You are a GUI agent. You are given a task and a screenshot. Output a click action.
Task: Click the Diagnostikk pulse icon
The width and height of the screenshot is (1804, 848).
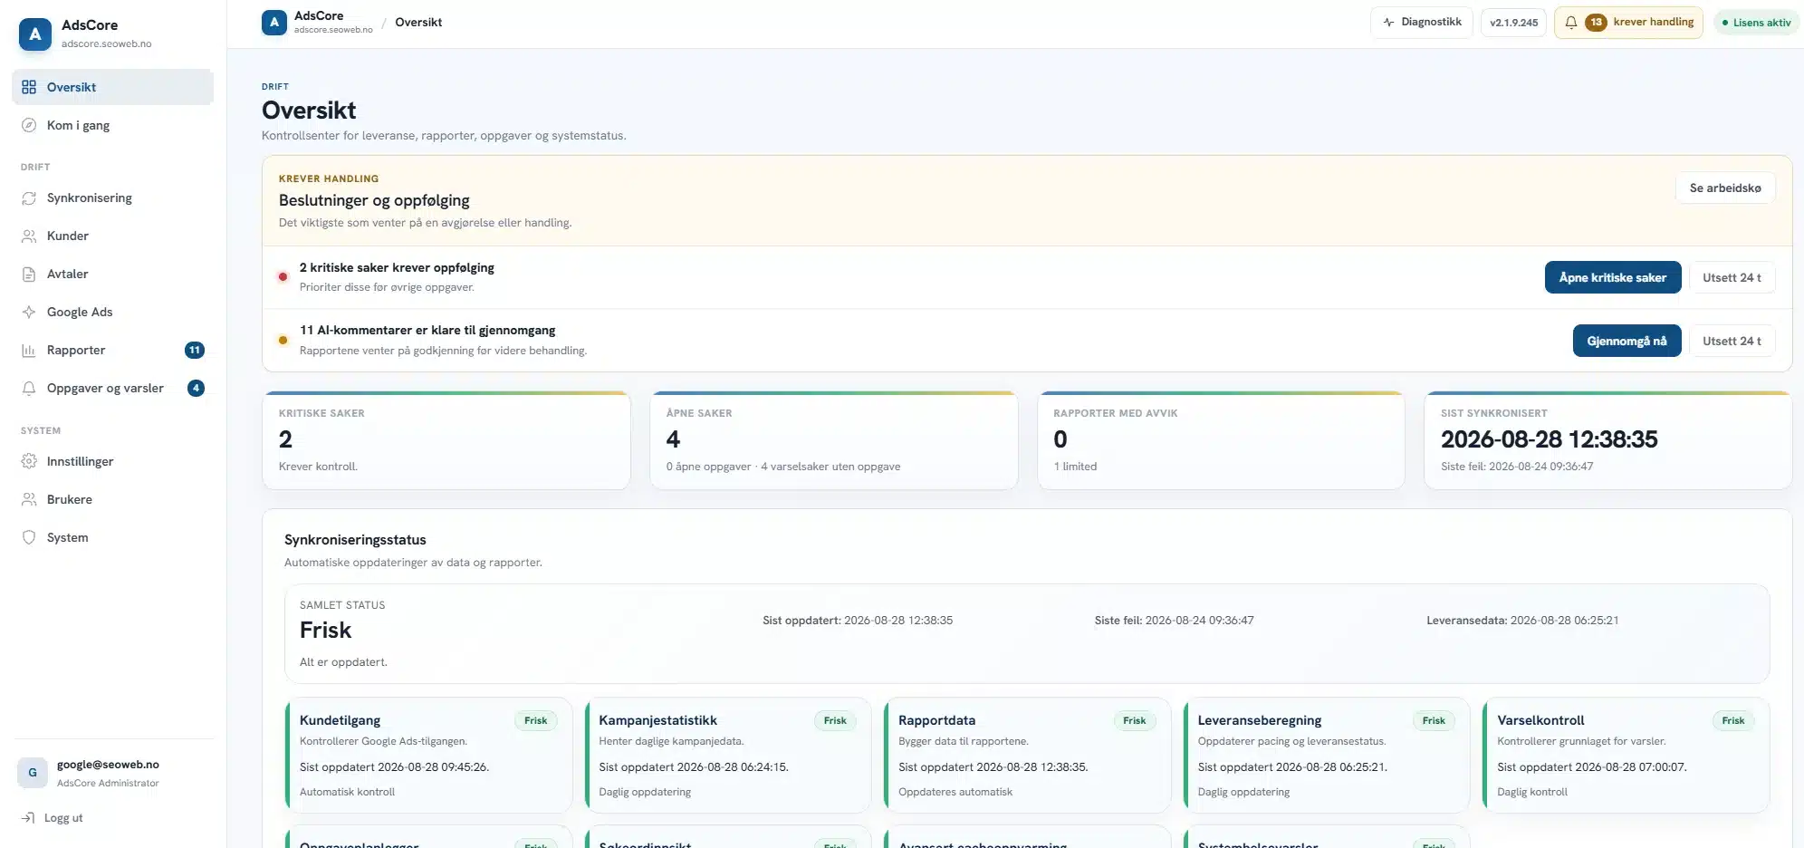[x=1388, y=22]
